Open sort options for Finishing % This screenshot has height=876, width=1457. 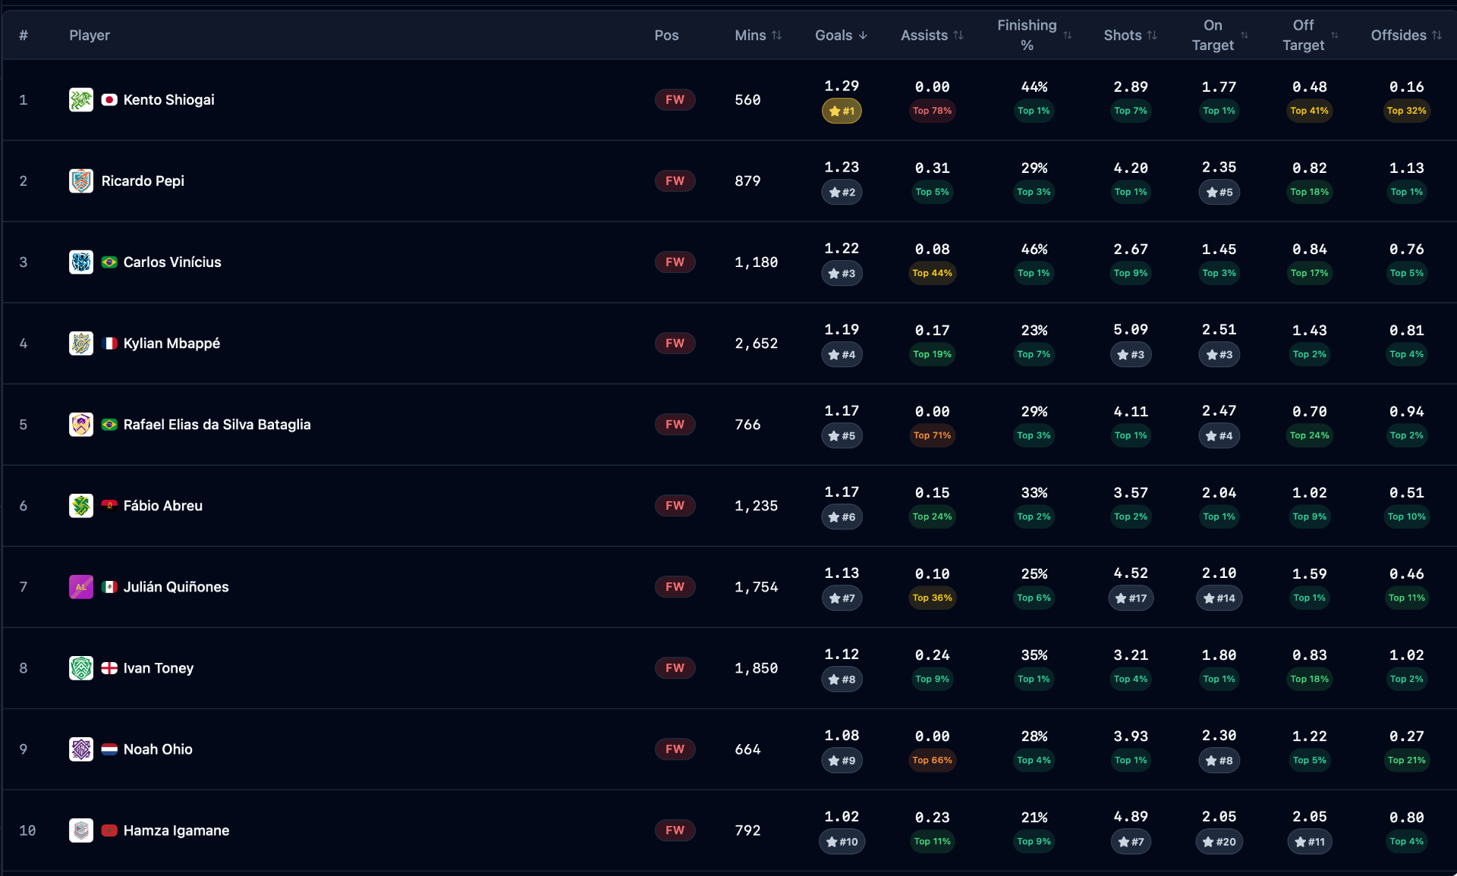coord(1067,35)
